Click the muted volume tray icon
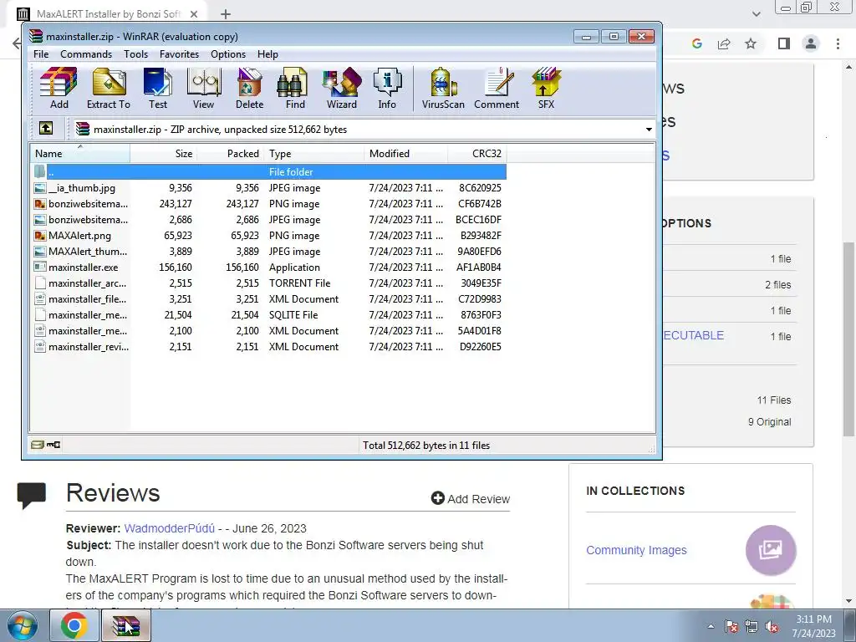Viewport: 856px width, 642px height. (772, 626)
